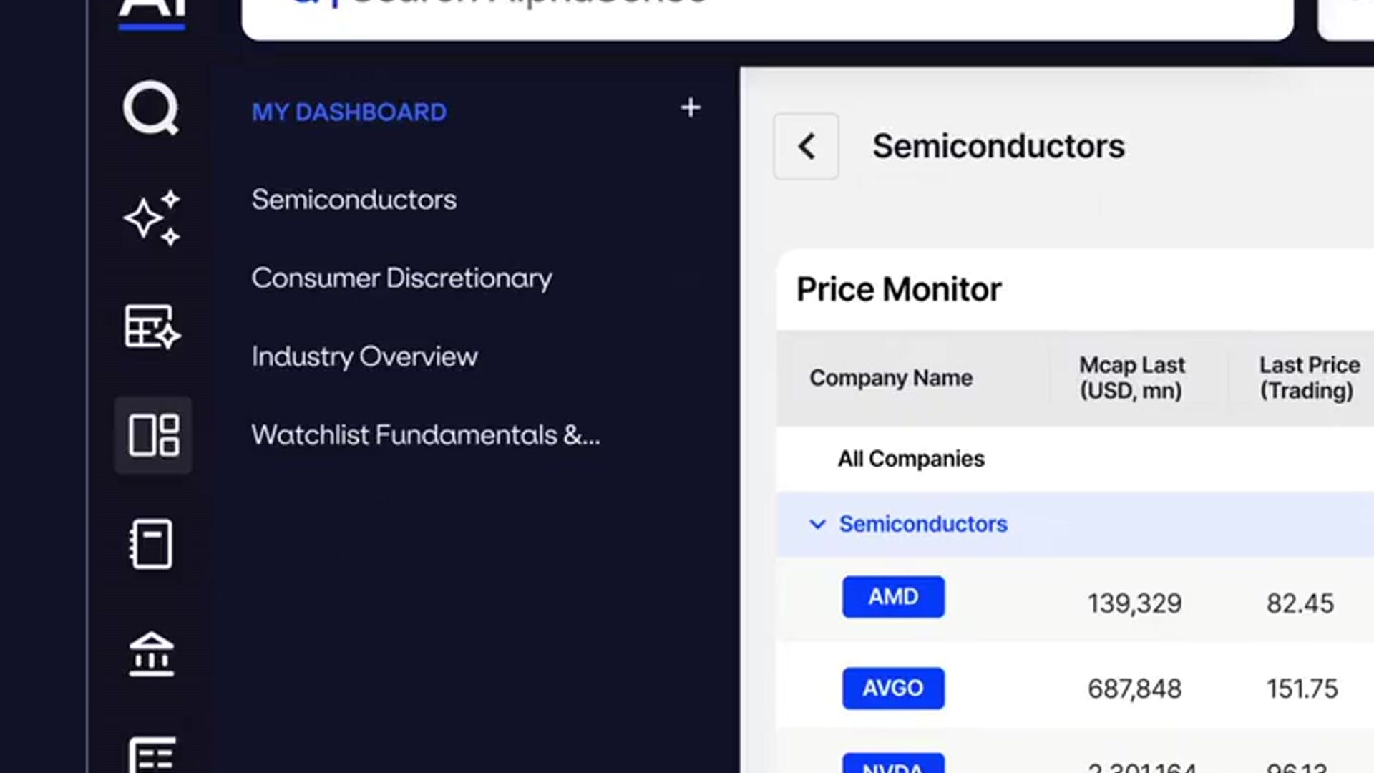Click the magnifier search icon in sidebar

(x=151, y=109)
